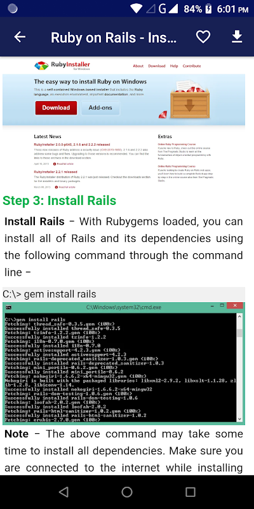Tap the Android back navigation button
This screenshot has height=509, width=254.
(64, 492)
